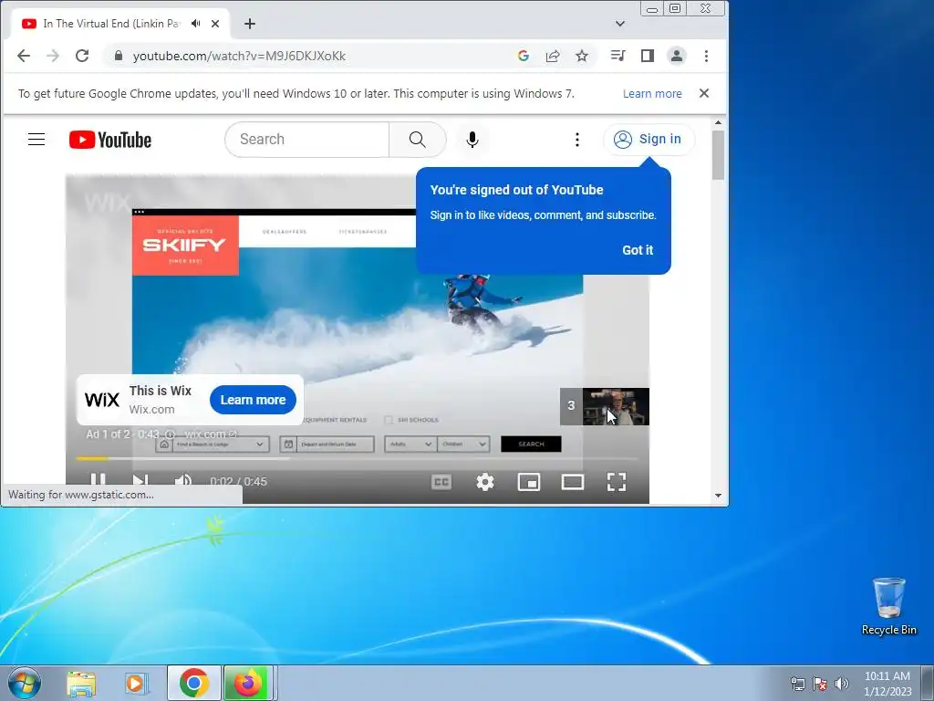Go to YouTube home via logo

coord(110,140)
